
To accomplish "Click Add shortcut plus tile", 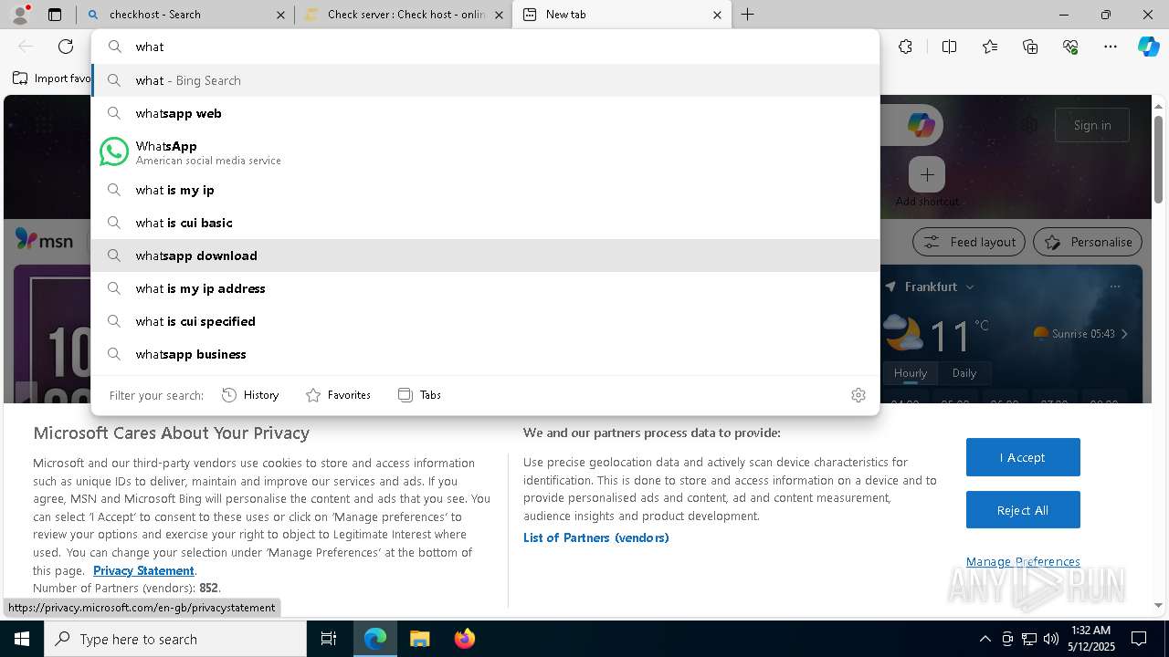I will pyautogui.click(x=927, y=174).
